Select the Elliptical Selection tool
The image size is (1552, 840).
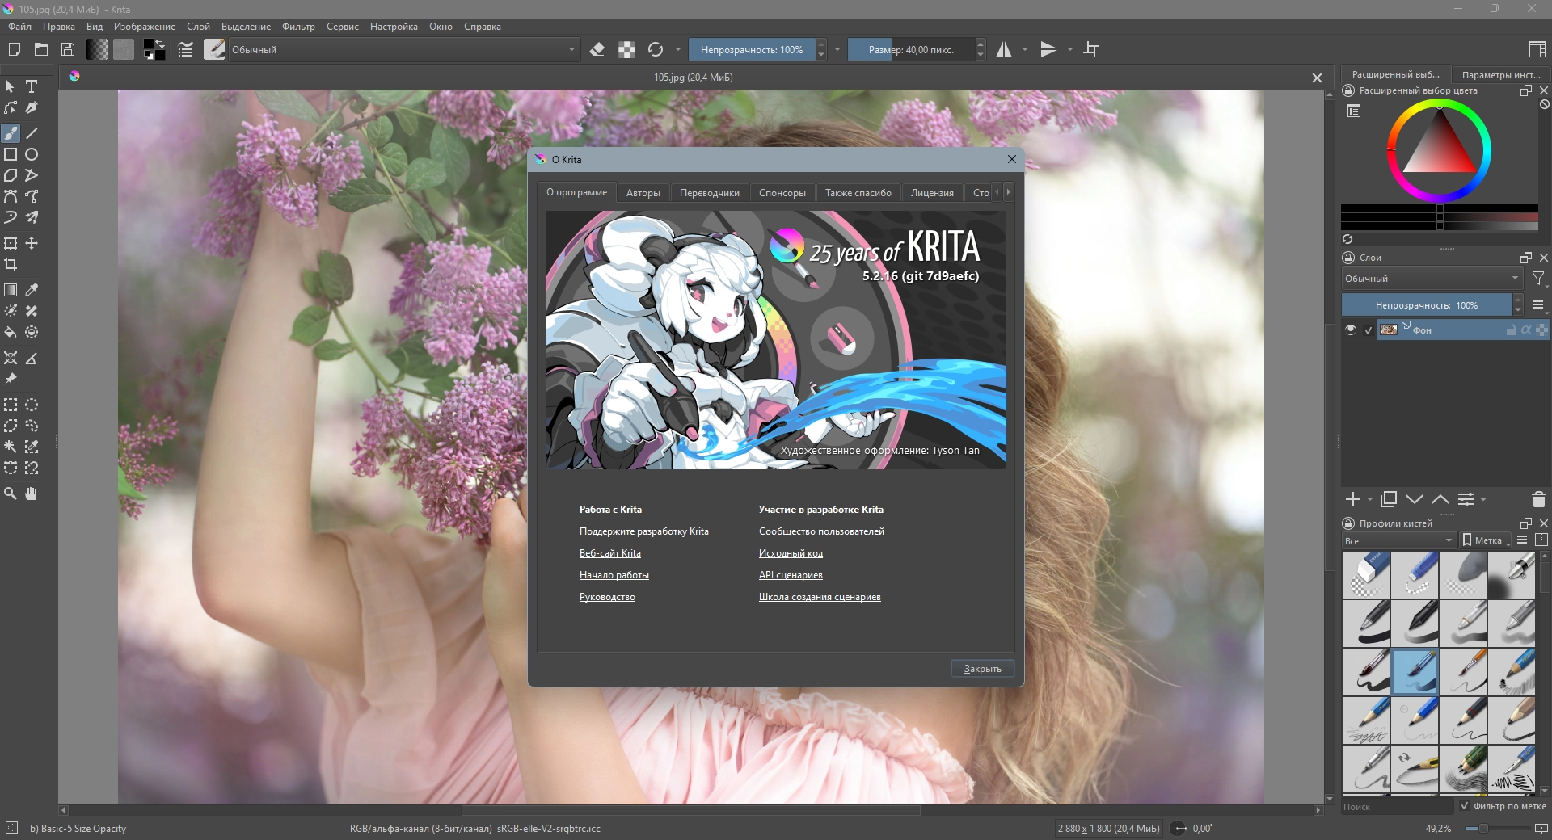[x=32, y=405]
